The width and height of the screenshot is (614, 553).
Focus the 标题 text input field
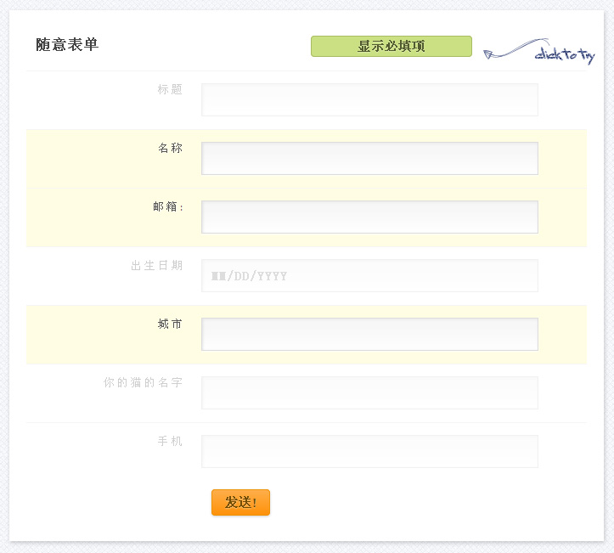[x=369, y=99]
